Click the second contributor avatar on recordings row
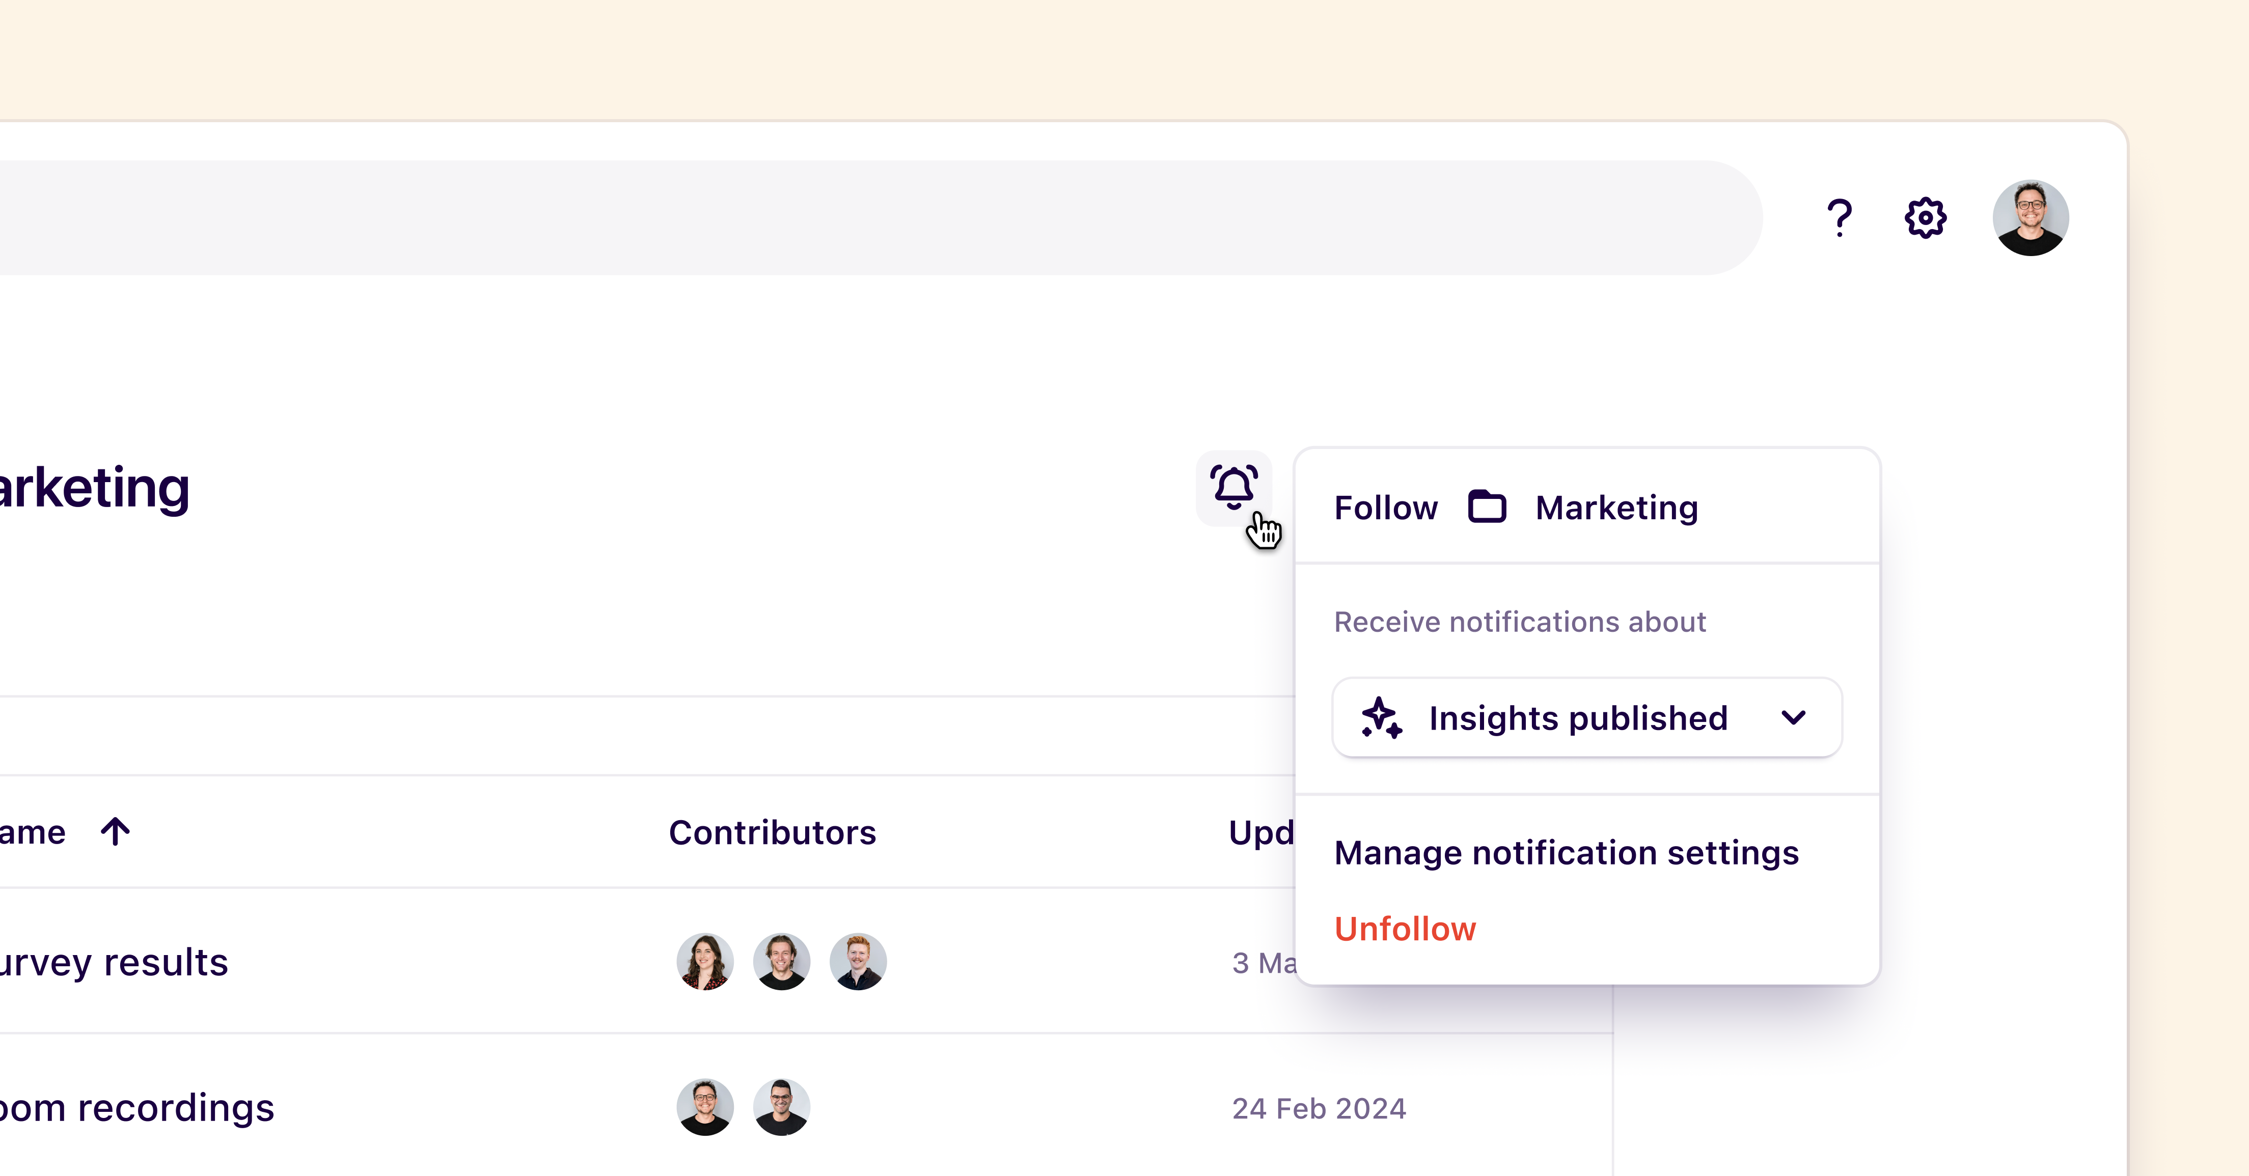This screenshot has width=2249, height=1176. pyautogui.click(x=781, y=1107)
